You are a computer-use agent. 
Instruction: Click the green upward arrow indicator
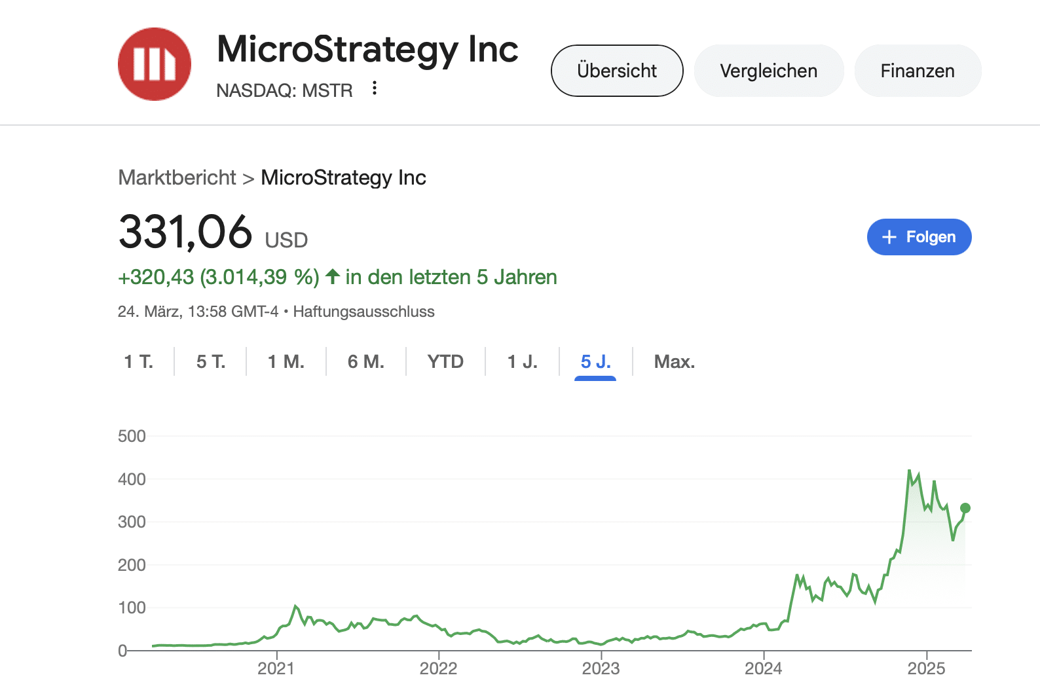pos(333,277)
